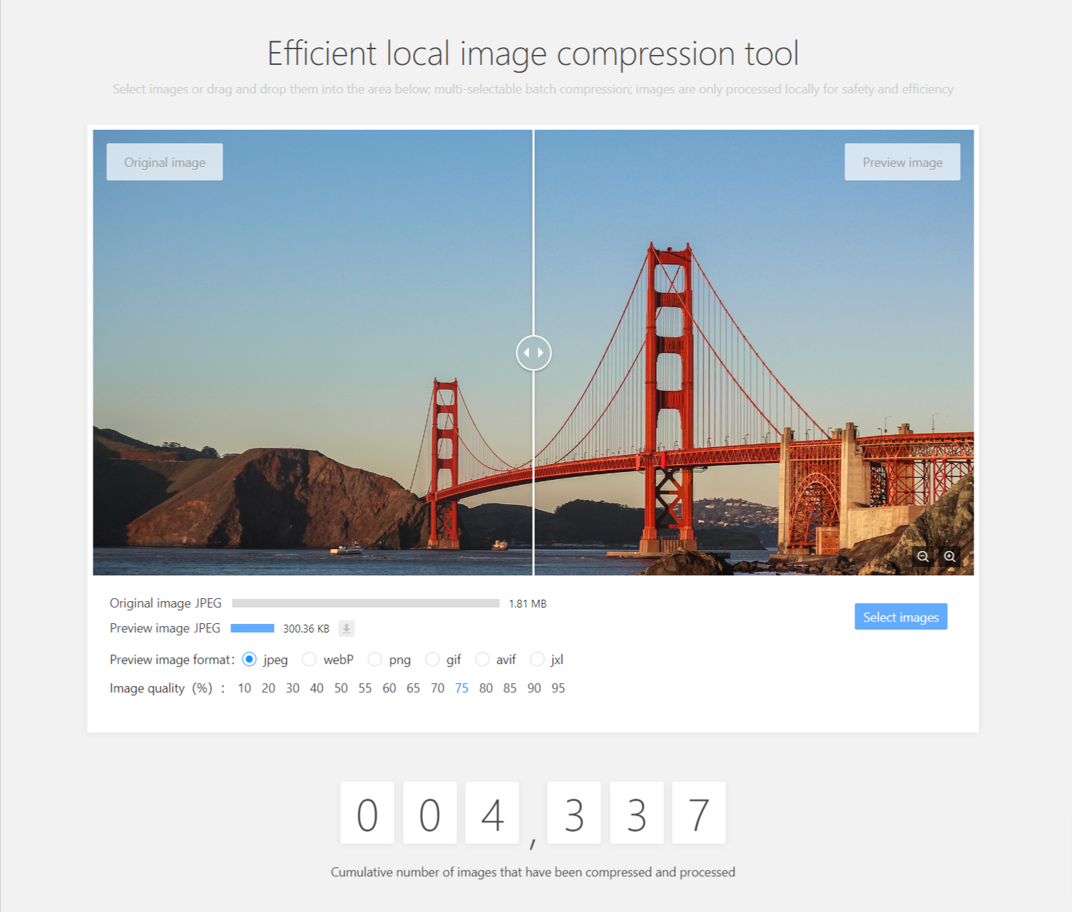Set image quality to 50
Screen dimensions: 1072x912
click(341, 688)
